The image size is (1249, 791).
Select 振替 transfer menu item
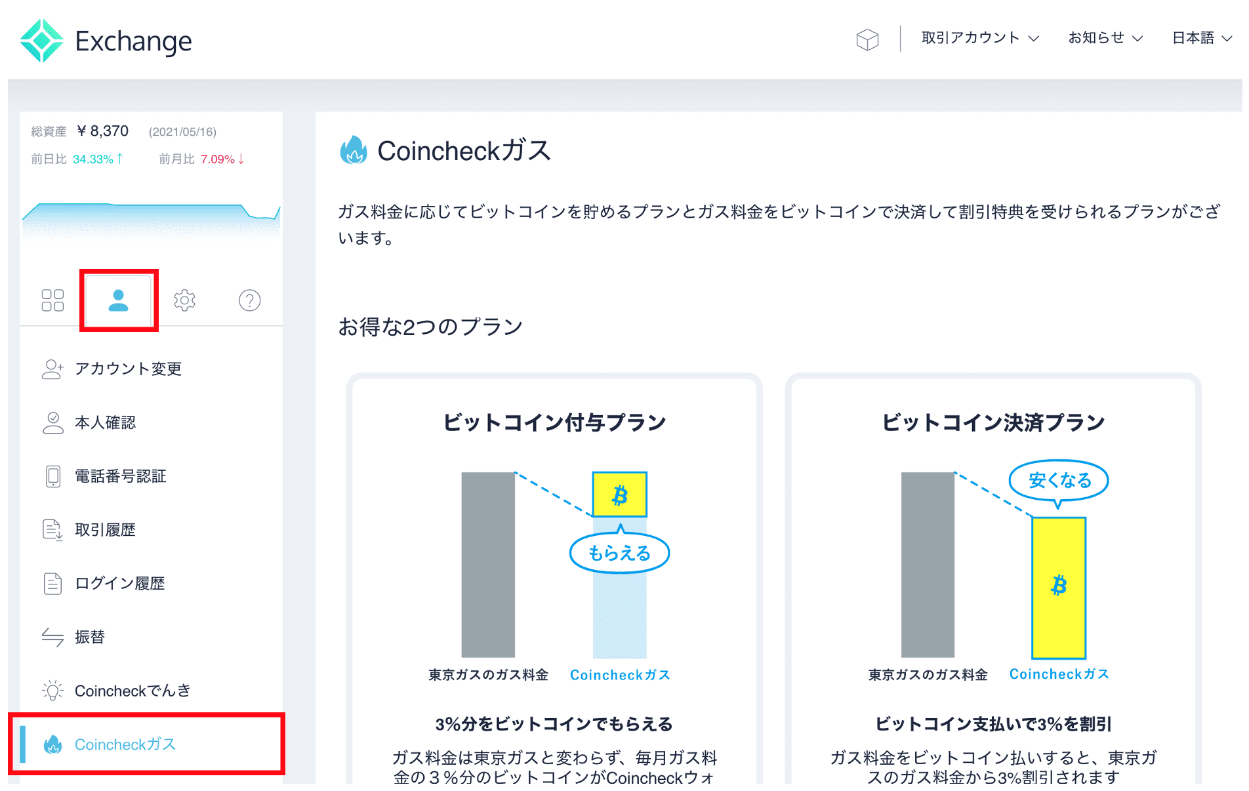click(90, 638)
